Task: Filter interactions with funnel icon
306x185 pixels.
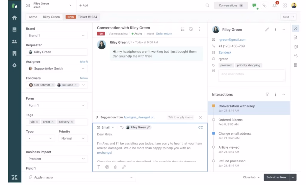Action: (x=267, y=94)
